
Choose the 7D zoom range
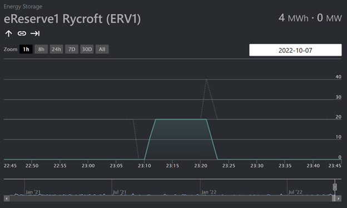[72, 49]
